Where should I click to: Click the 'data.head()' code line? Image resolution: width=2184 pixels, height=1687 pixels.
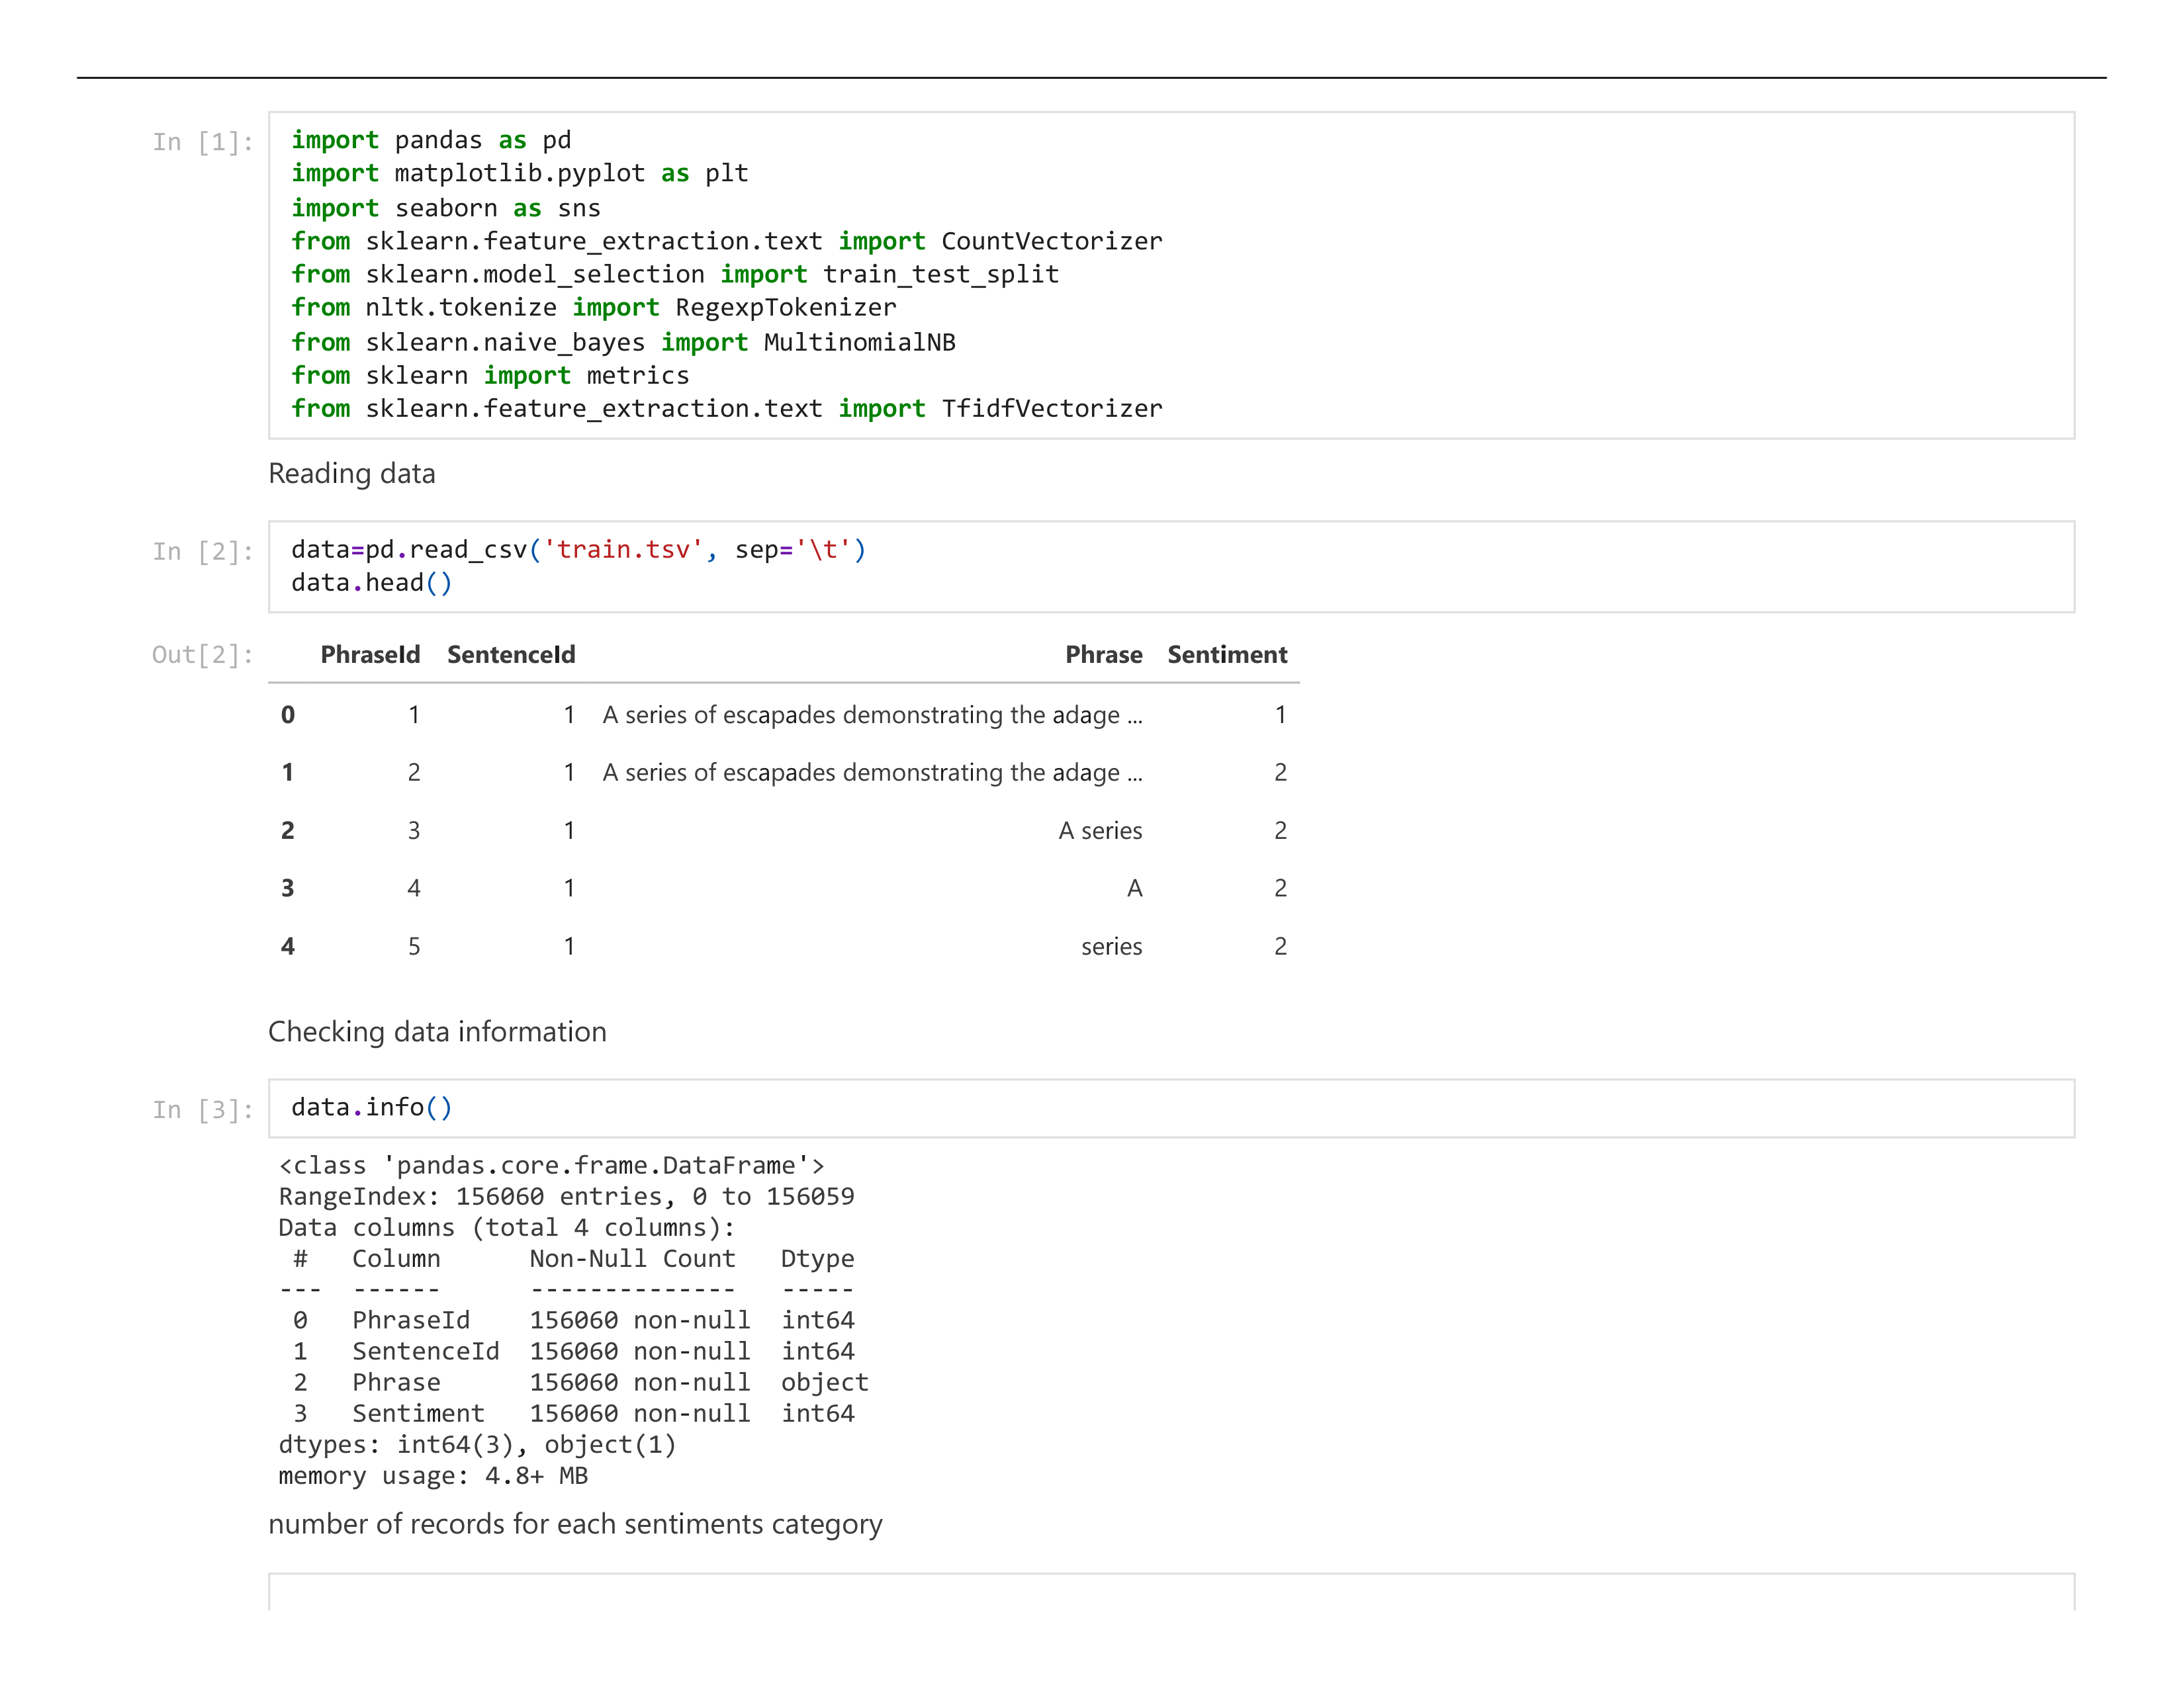click(x=372, y=583)
